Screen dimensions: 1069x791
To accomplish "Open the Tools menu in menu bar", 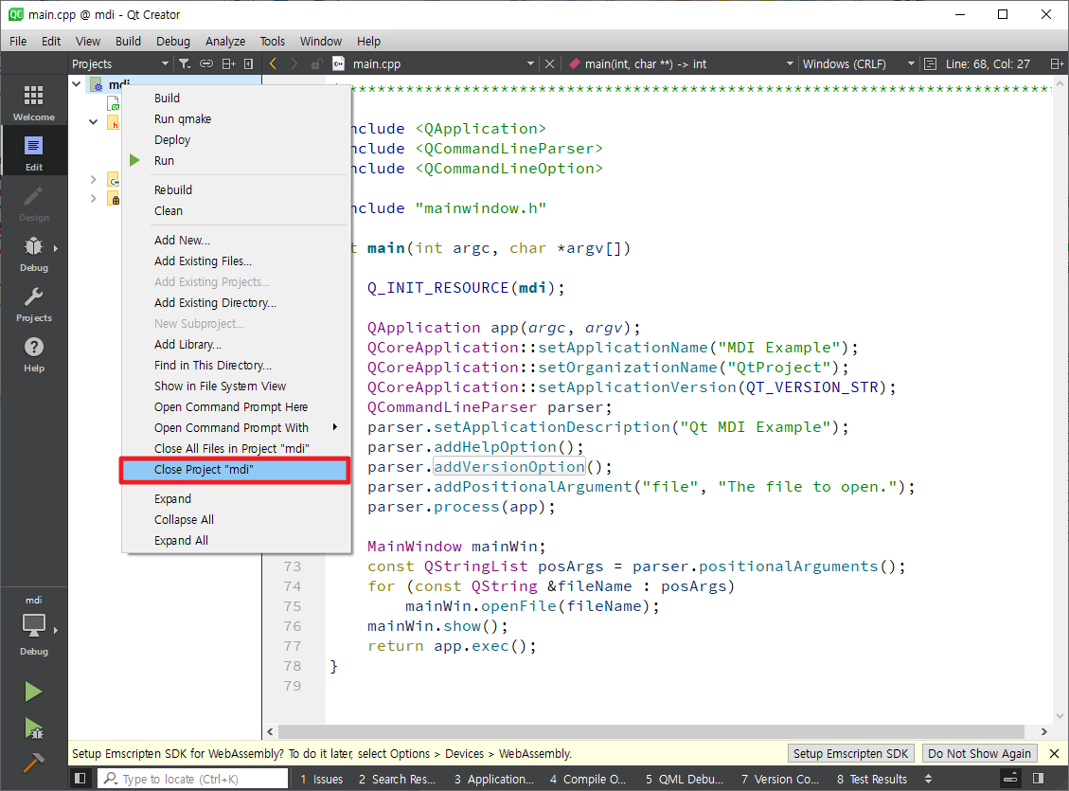I will tap(272, 41).
